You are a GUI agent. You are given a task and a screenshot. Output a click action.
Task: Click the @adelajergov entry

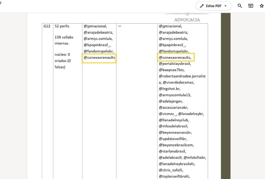click(x=171, y=101)
